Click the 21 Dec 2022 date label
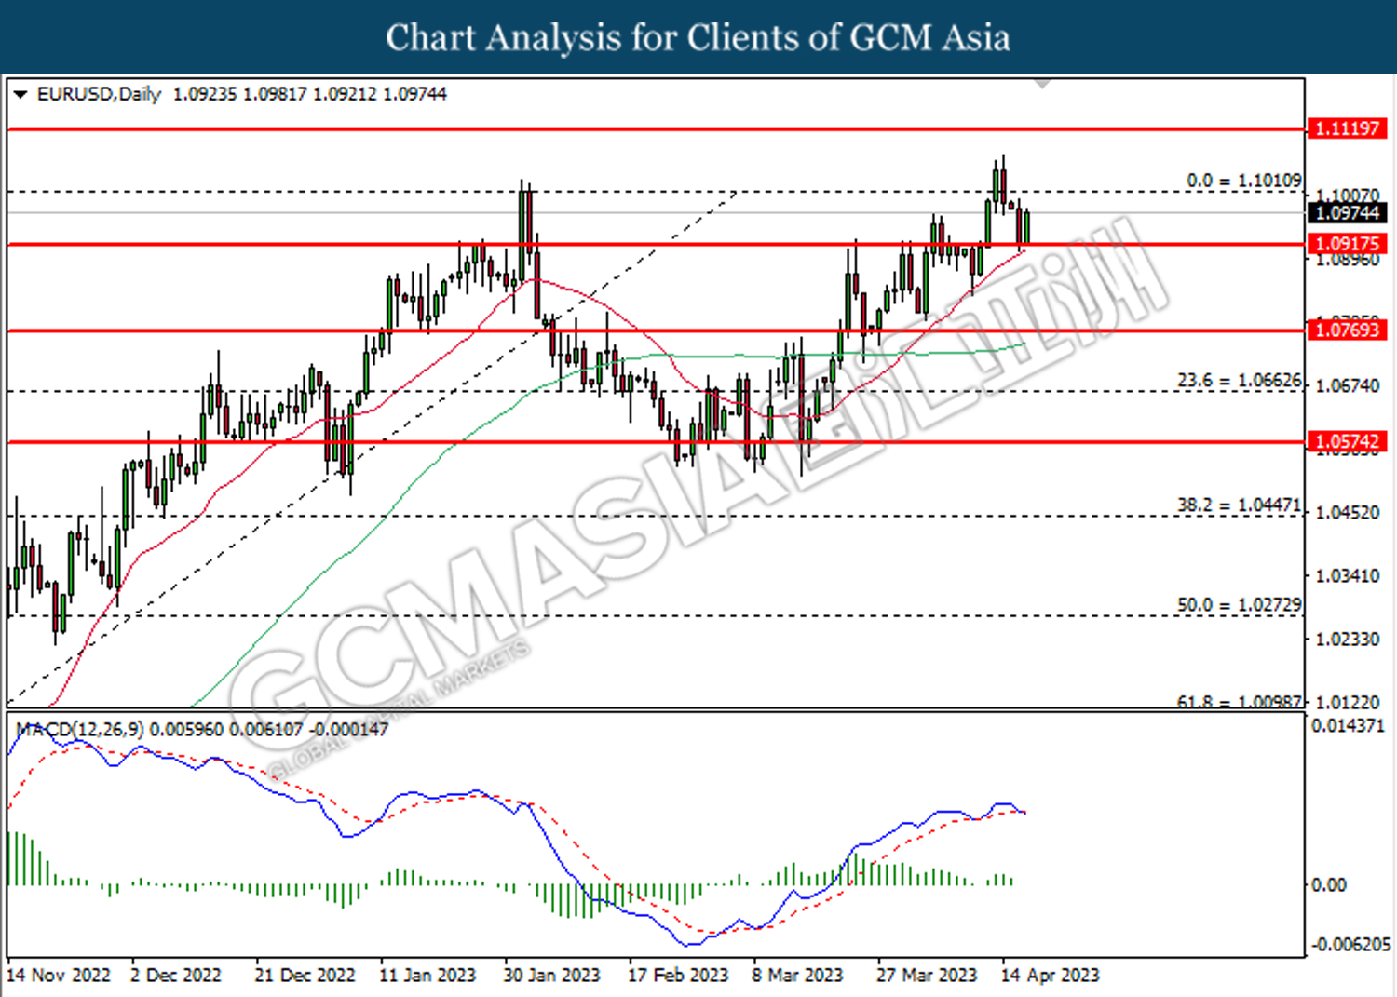Viewport: 1397px width, 997px height. coord(305,975)
